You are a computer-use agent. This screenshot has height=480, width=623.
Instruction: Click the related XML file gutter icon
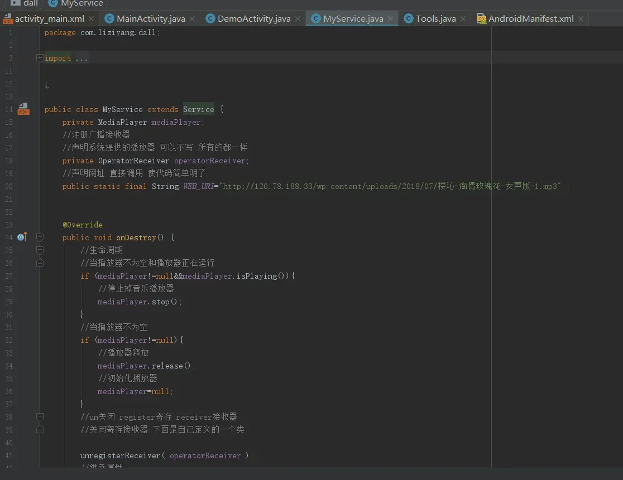(x=23, y=109)
